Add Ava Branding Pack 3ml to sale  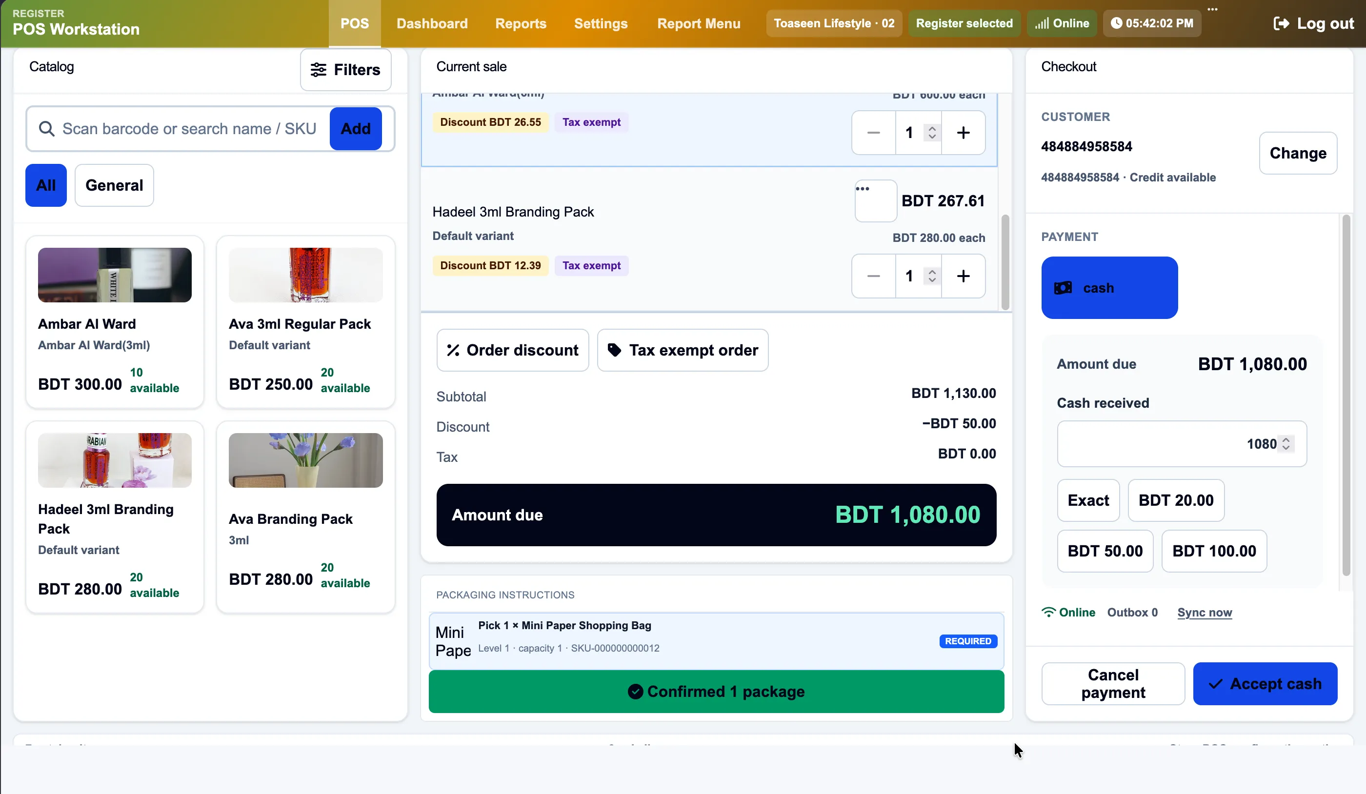tap(306, 517)
